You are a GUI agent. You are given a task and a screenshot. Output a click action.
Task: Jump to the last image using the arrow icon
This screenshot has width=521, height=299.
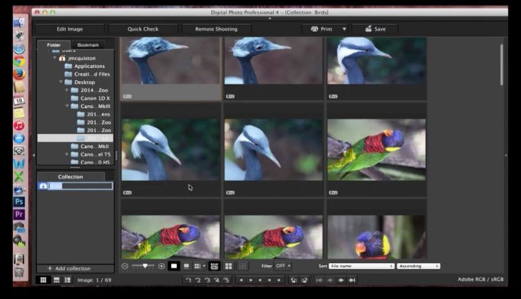pyautogui.click(x=352, y=280)
